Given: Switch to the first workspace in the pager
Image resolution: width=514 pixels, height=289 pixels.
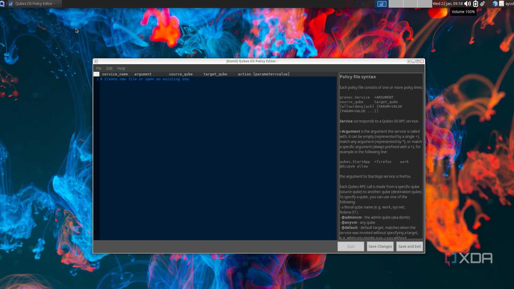Looking at the screenshot, I should coord(381,4).
